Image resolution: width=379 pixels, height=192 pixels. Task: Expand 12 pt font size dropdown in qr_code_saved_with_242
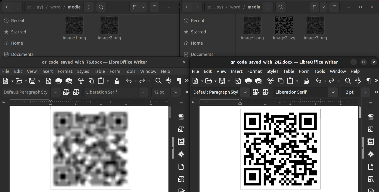pyautogui.click(x=365, y=92)
